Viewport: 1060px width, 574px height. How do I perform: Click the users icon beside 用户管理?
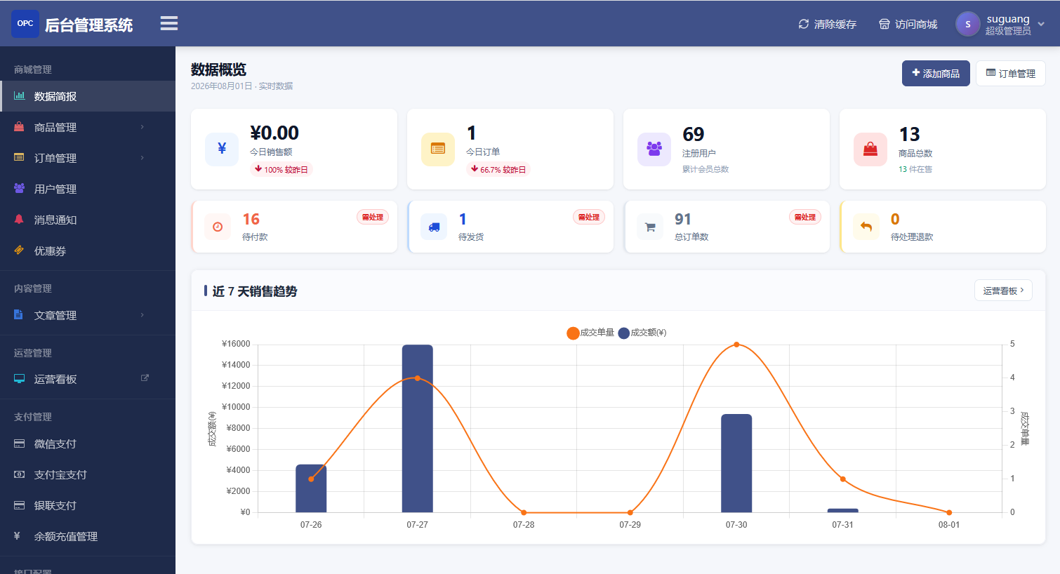(x=20, y=189)
